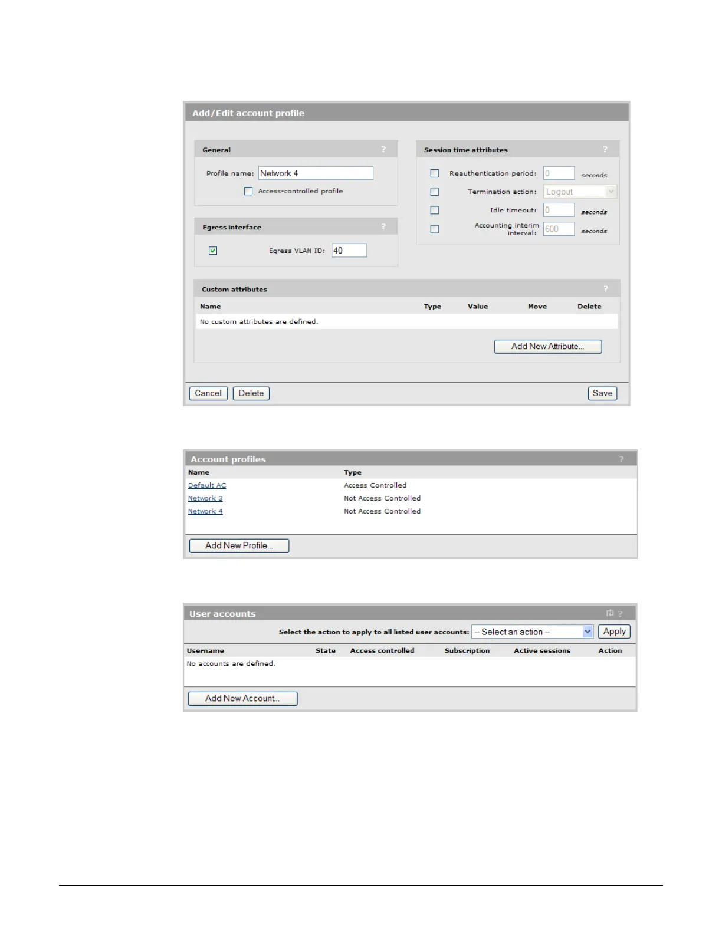Open help icon in User accounts header
Screen dimensions: 722x934
(x=621, y=614)
